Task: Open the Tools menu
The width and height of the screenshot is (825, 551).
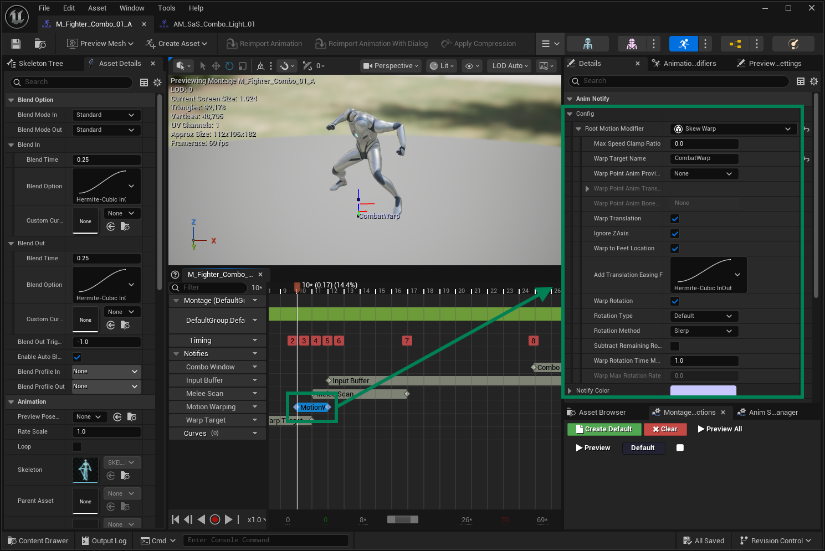Action: coord(167,8)
